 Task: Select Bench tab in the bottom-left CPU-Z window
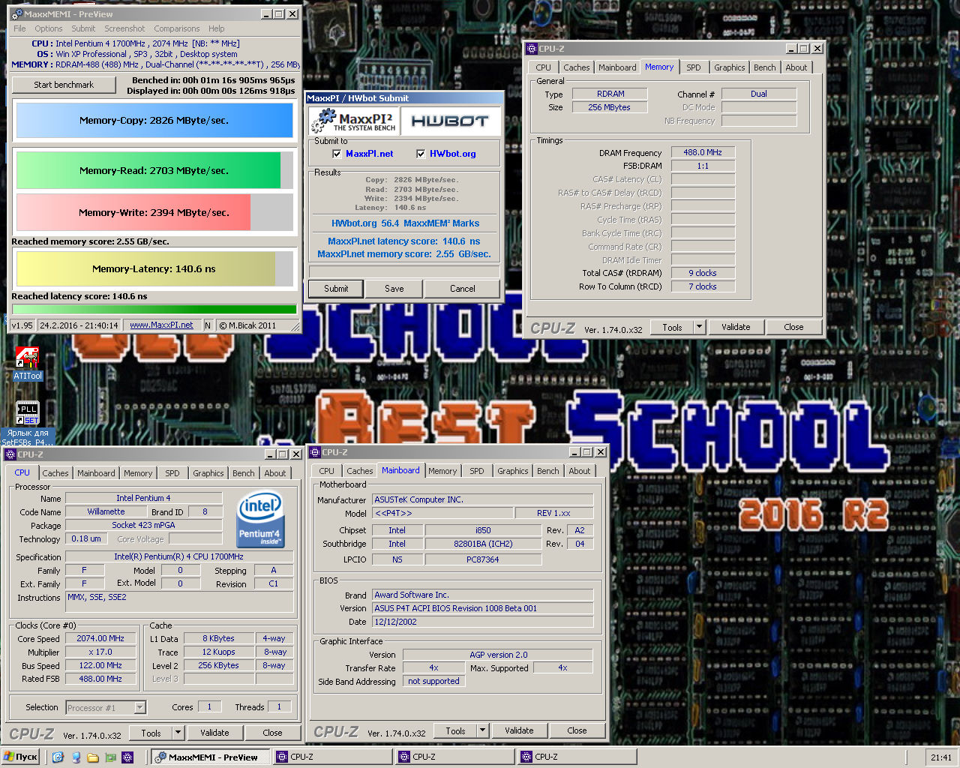coord(243,473)
